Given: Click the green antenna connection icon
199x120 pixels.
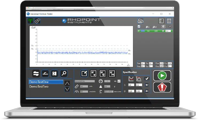Looking at the screenshot, I should point(30,21).
